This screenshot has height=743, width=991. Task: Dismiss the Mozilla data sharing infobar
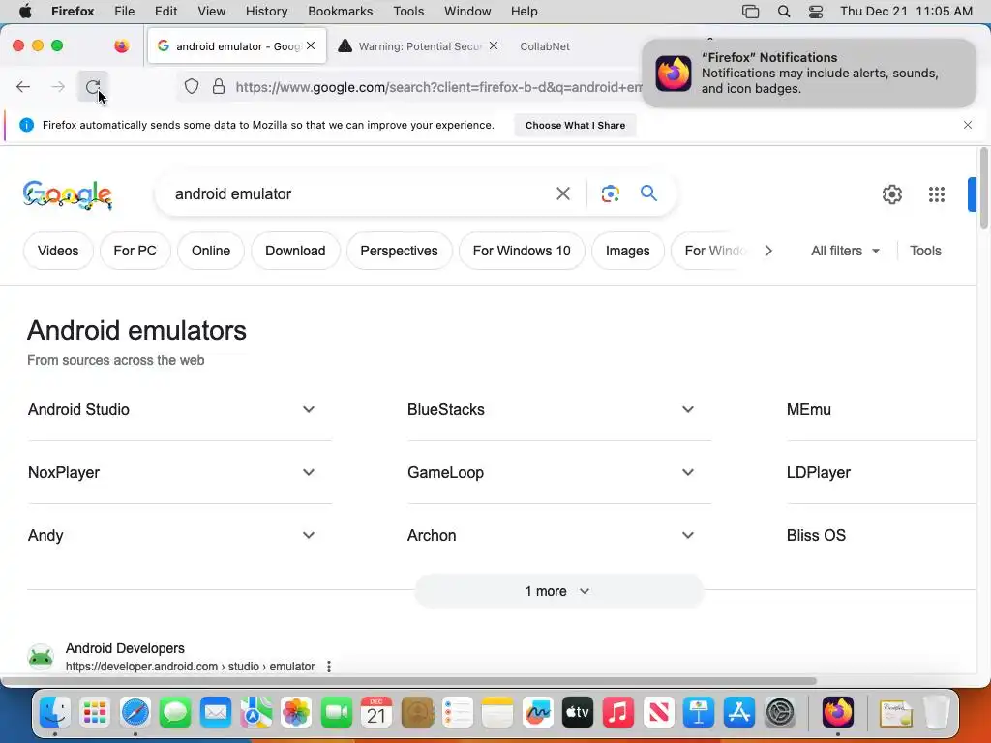pos(968,125)
